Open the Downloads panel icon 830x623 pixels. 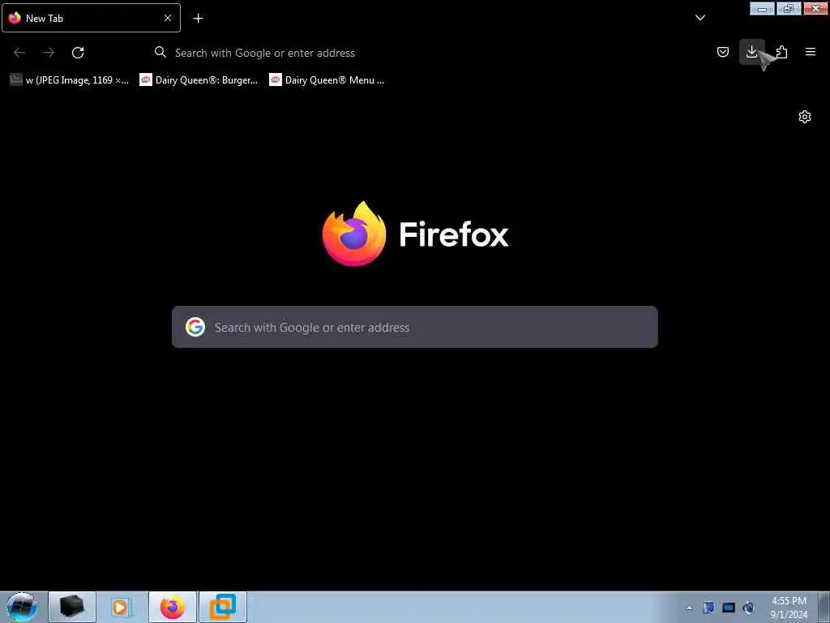pos(751,52)
